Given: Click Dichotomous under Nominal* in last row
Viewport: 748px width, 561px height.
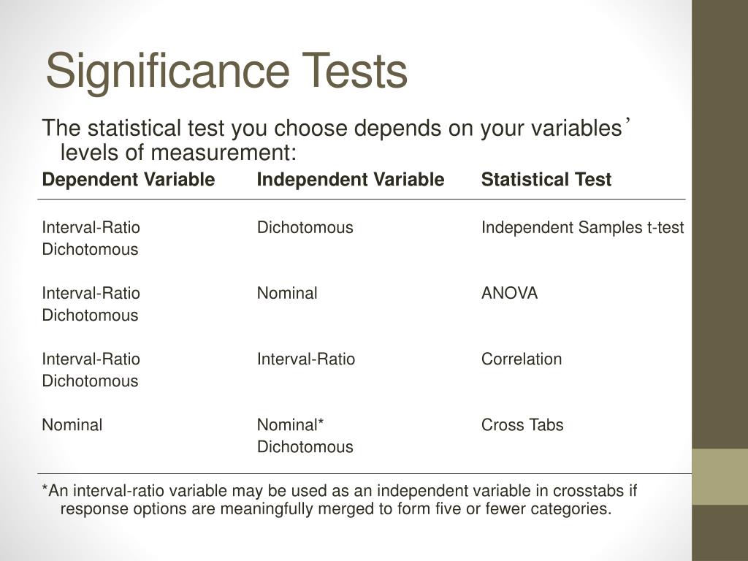Looking at the screenshot, I should pyautogui.click(x=305, y=447).
